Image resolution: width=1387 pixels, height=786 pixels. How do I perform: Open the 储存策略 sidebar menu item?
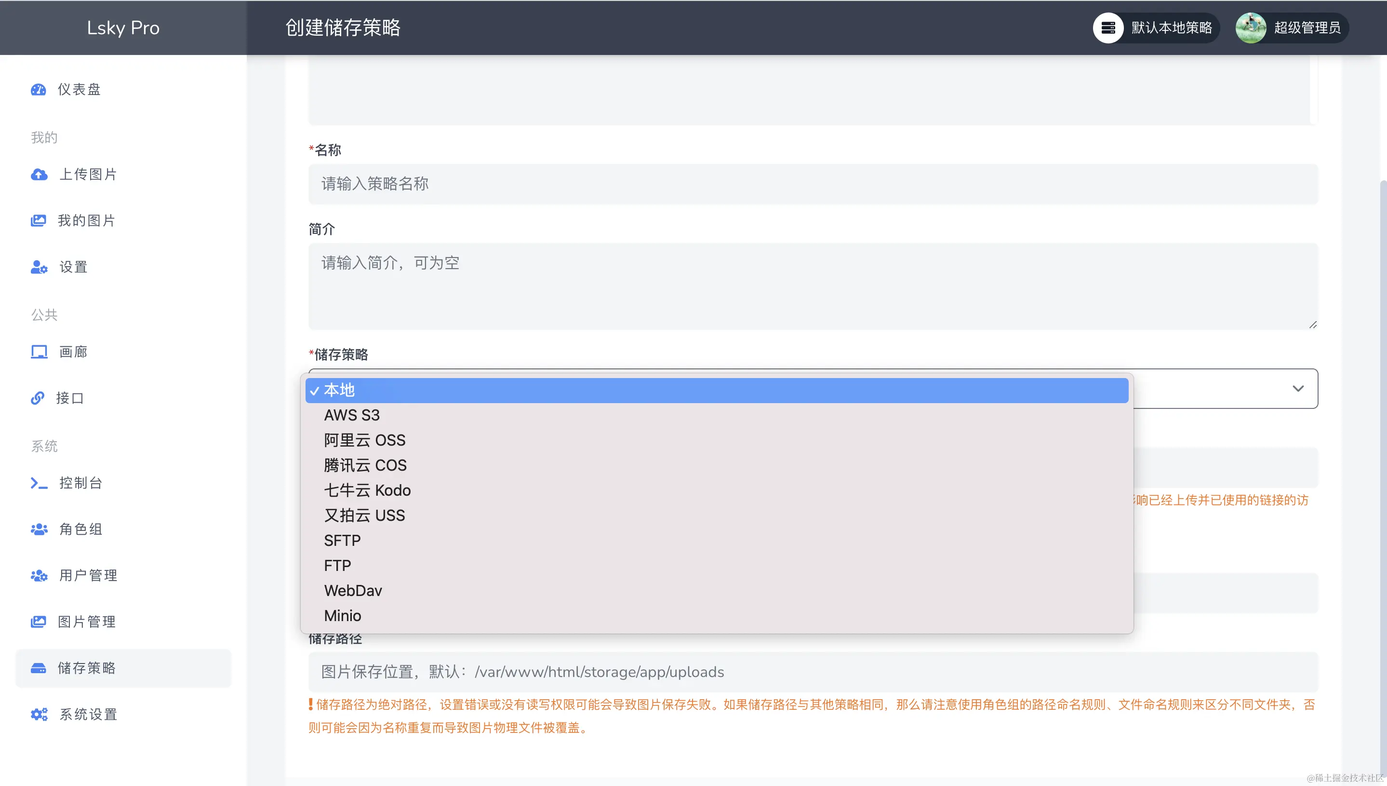click(x=86, y=668)
